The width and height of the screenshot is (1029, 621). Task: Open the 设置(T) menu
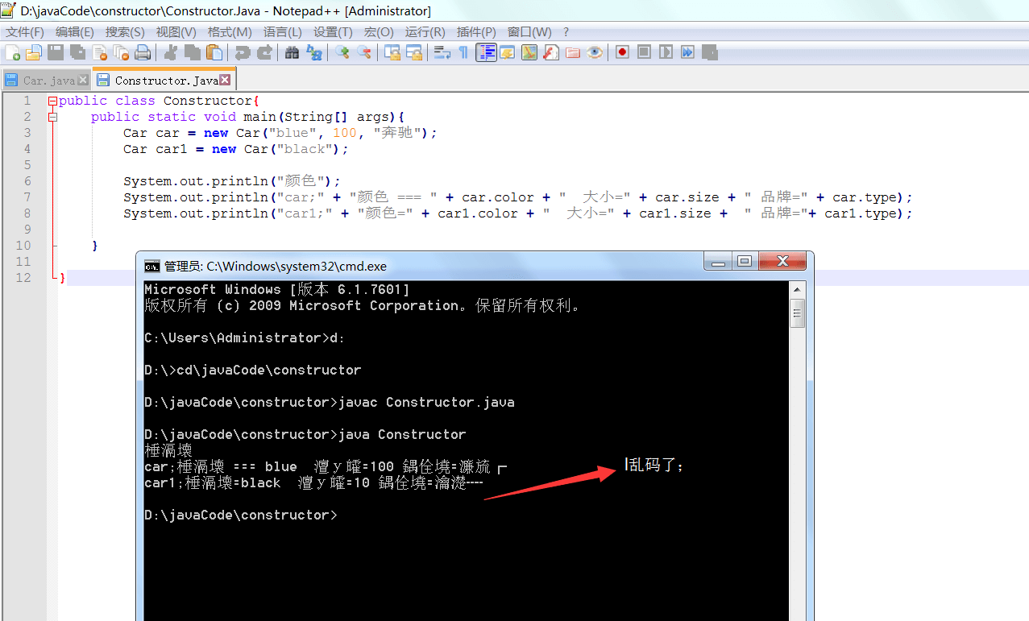coord(333,32)
